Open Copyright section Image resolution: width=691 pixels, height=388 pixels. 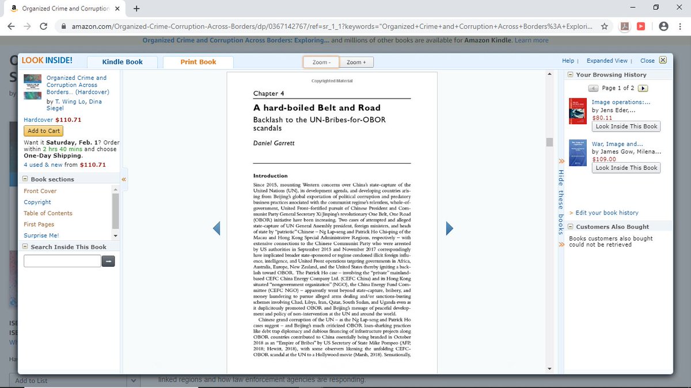[x=37, y=202]
